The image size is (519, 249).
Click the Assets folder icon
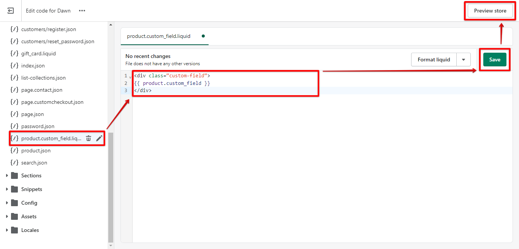[x=15, y=216]
